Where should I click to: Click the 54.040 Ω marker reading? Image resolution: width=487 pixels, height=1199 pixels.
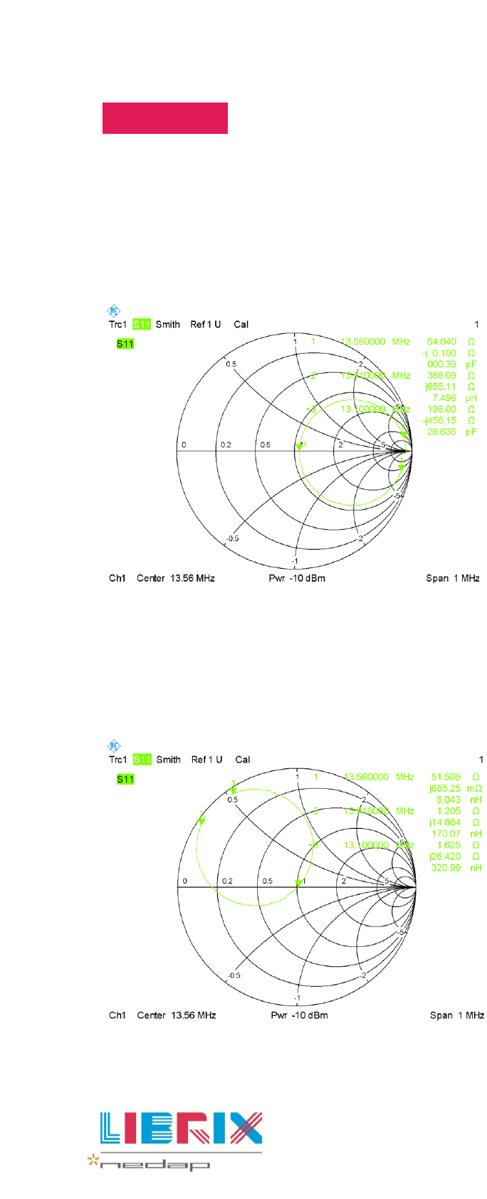tap(451, 342)
